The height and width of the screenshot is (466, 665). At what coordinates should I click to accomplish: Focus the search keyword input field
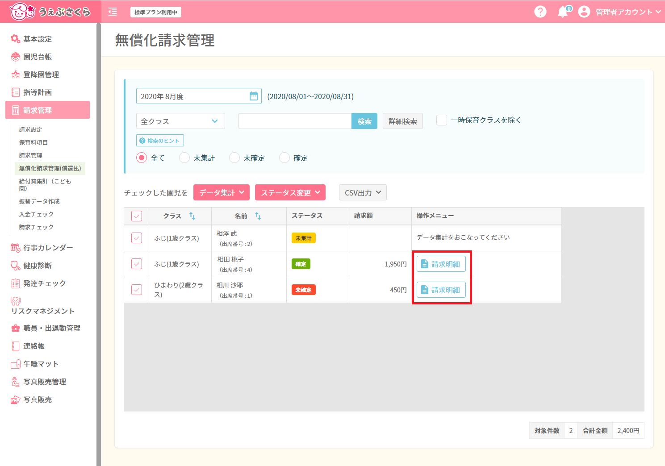[x=295, y=121]
